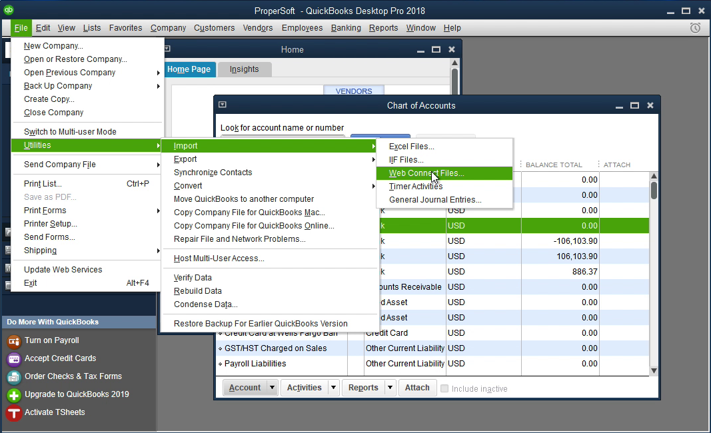This screenshot has width=711, height=433.
Task: Click the Attach button
Action: coord(417,388)
